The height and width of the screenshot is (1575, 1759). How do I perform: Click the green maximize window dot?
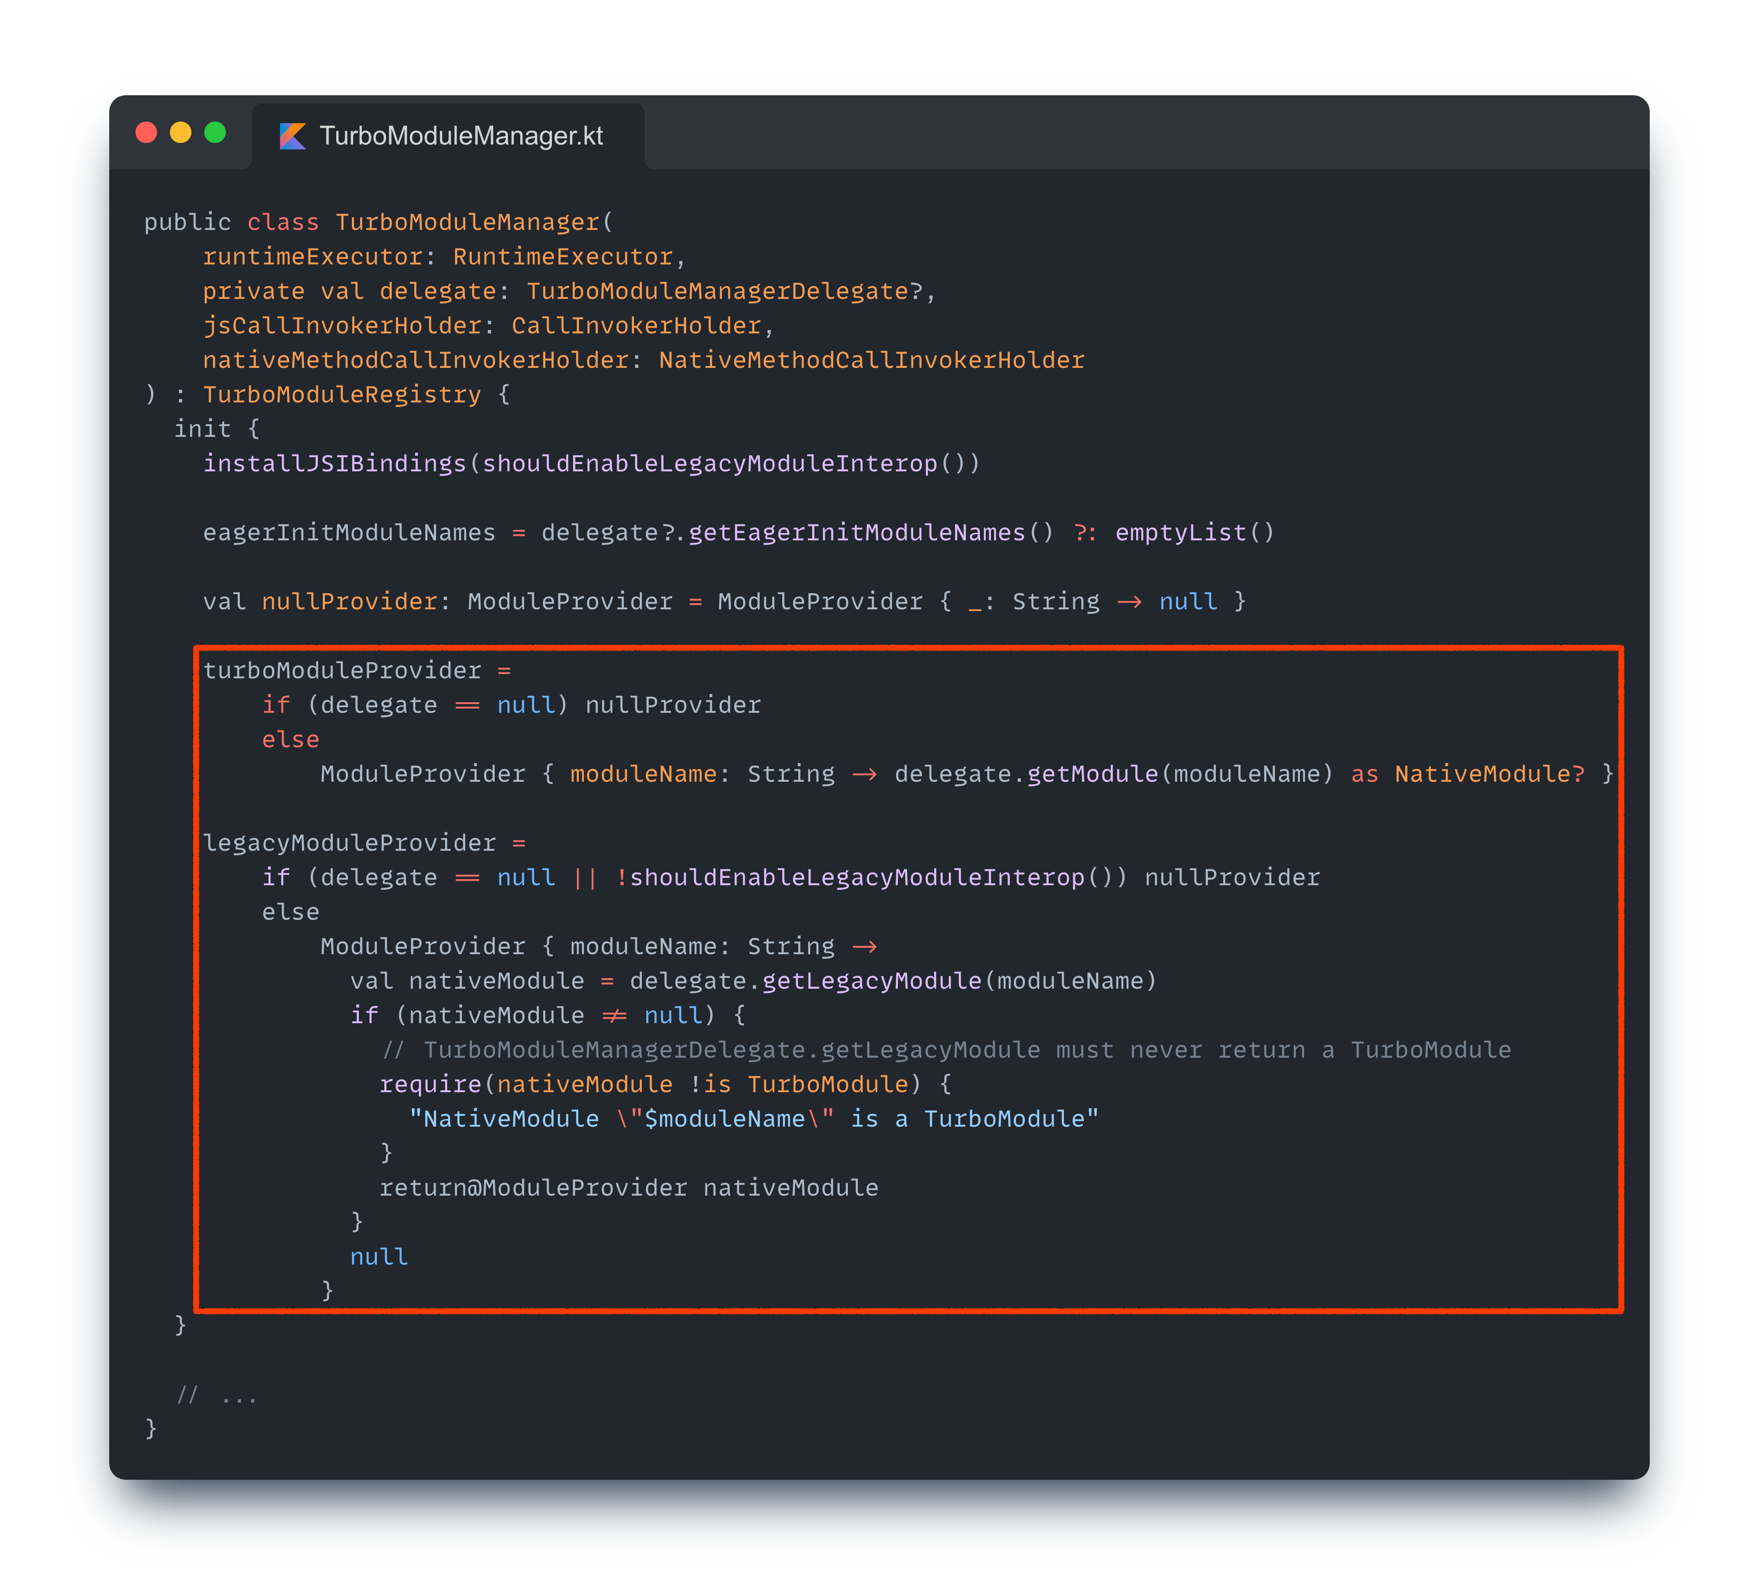click(215, 132)
